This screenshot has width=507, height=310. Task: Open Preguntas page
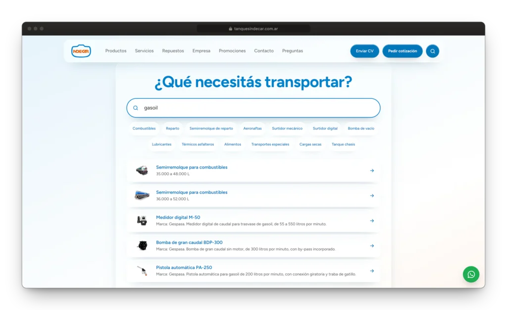pyautogui.click(x=292, y=51)
